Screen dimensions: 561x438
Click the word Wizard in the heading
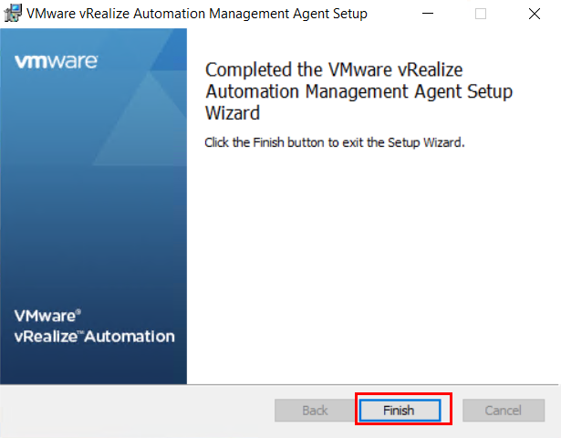tap(233, 113)
